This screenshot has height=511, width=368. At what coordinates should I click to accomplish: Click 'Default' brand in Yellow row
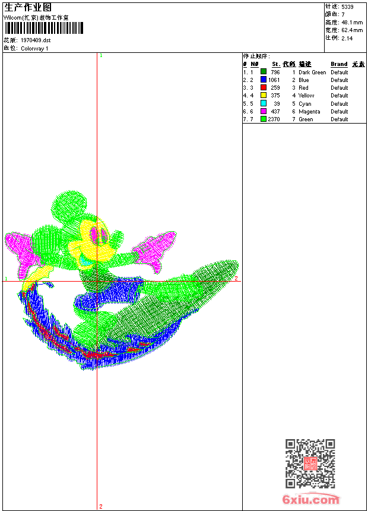point(339,96)
